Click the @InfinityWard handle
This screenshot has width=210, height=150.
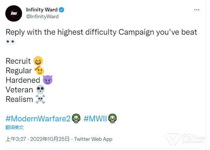click(42, 16)
